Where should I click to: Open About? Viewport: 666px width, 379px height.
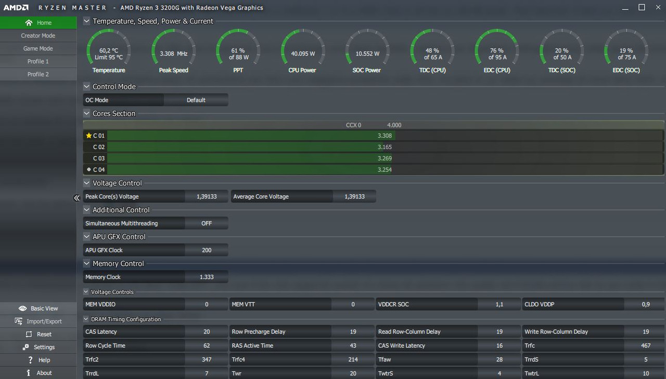pos(39,373)
